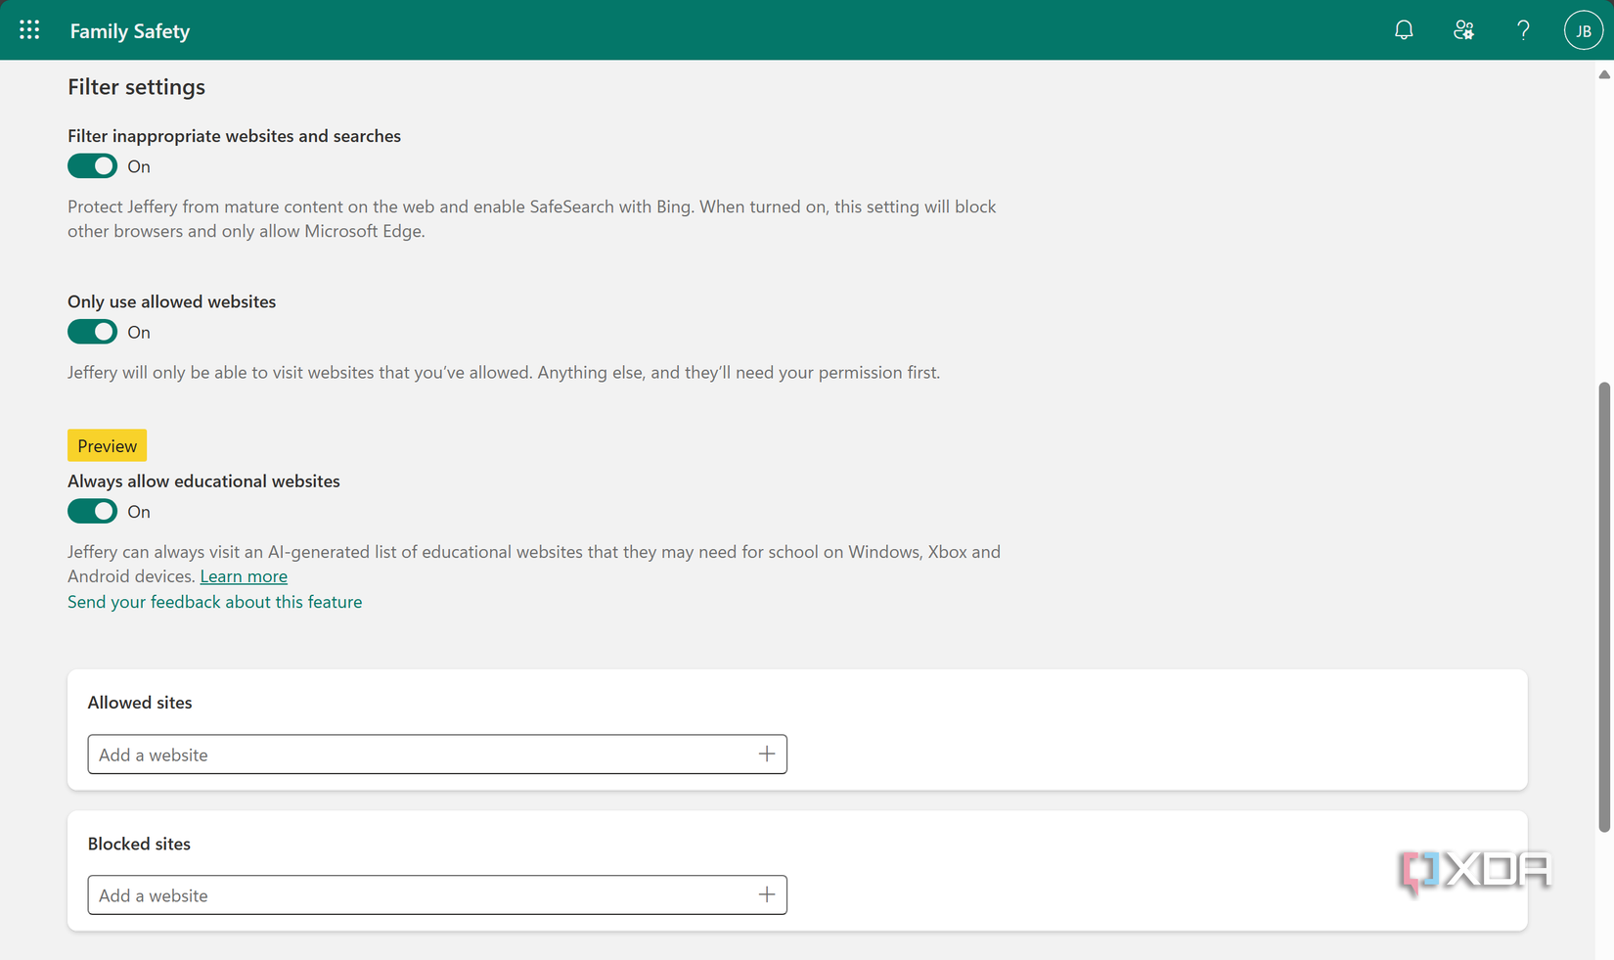Open the JB account avatar
The image size is (1614, 960).
(1583, 29)
